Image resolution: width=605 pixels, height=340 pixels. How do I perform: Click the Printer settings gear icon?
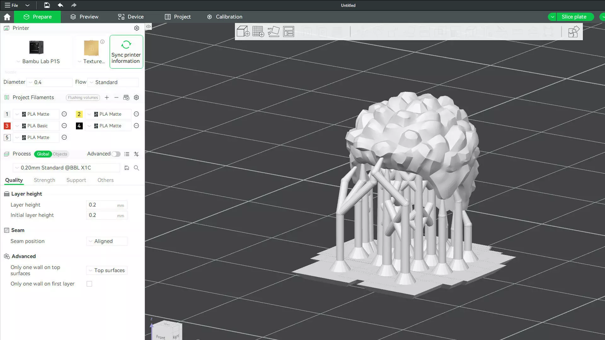click(x=136, y=28)
